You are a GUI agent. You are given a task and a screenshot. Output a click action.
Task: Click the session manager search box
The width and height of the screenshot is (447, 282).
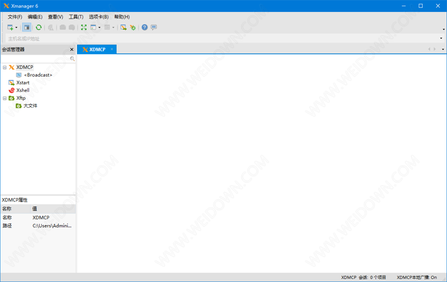pos(36,59)
